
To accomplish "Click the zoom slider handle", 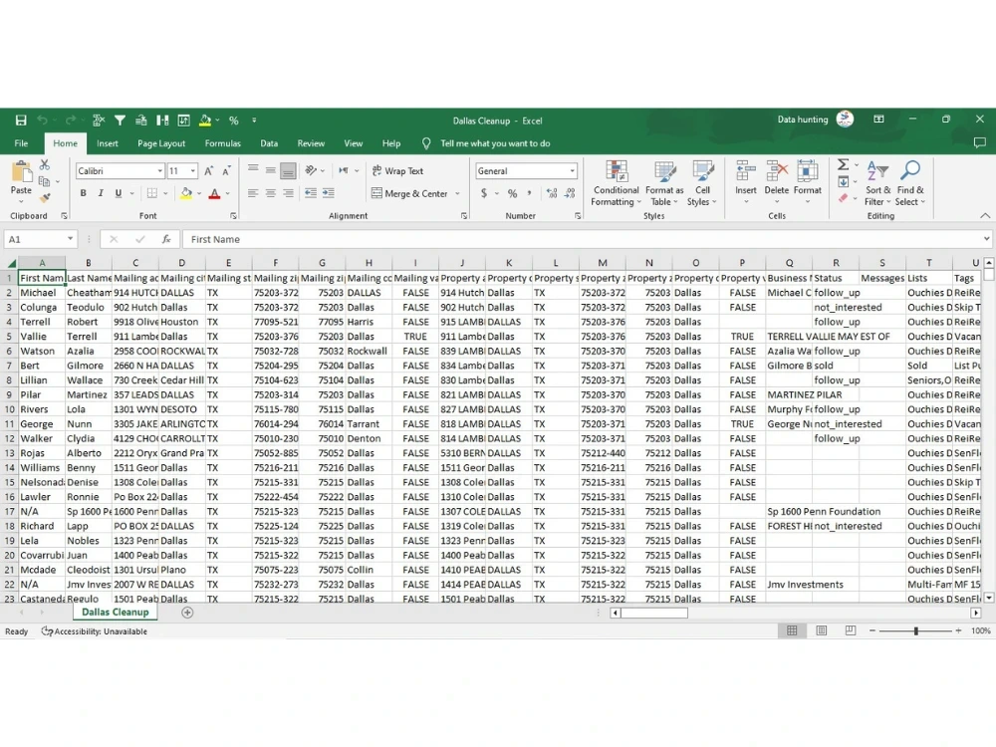I will tap(916, 630).
